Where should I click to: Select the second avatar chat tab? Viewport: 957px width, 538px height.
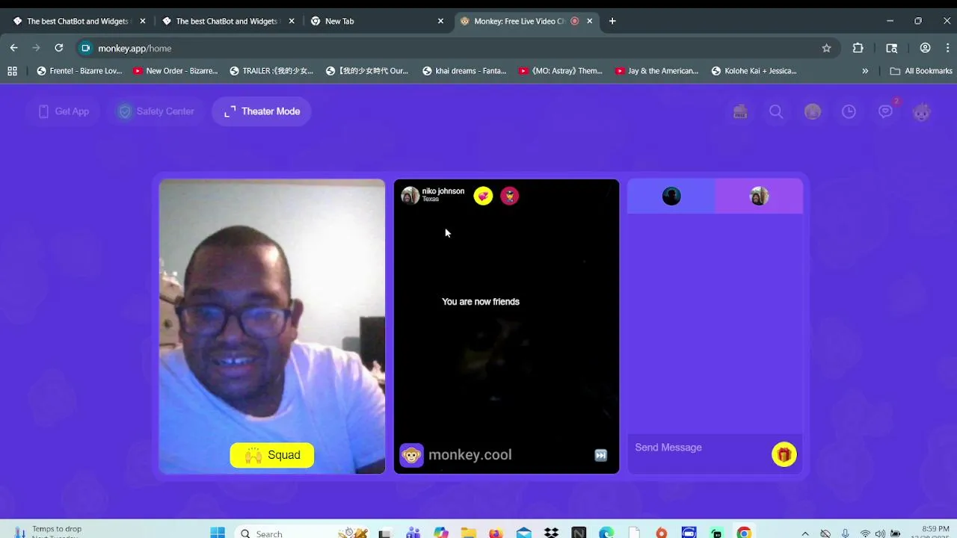pyautogui.click(x=759, y=196)
